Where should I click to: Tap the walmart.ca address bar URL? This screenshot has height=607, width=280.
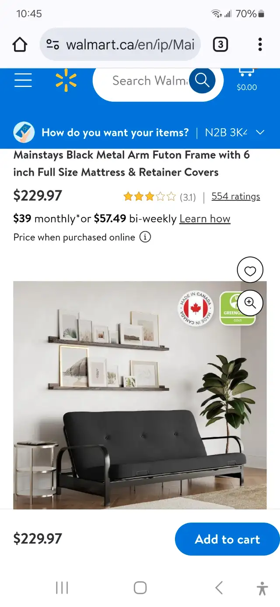click(130, 44)
